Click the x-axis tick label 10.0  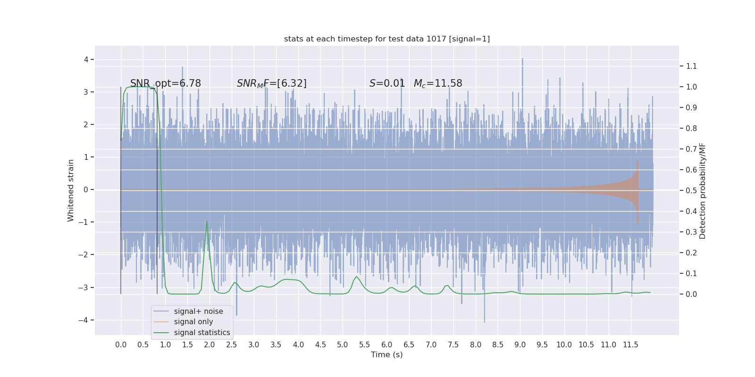coord(564,344)
